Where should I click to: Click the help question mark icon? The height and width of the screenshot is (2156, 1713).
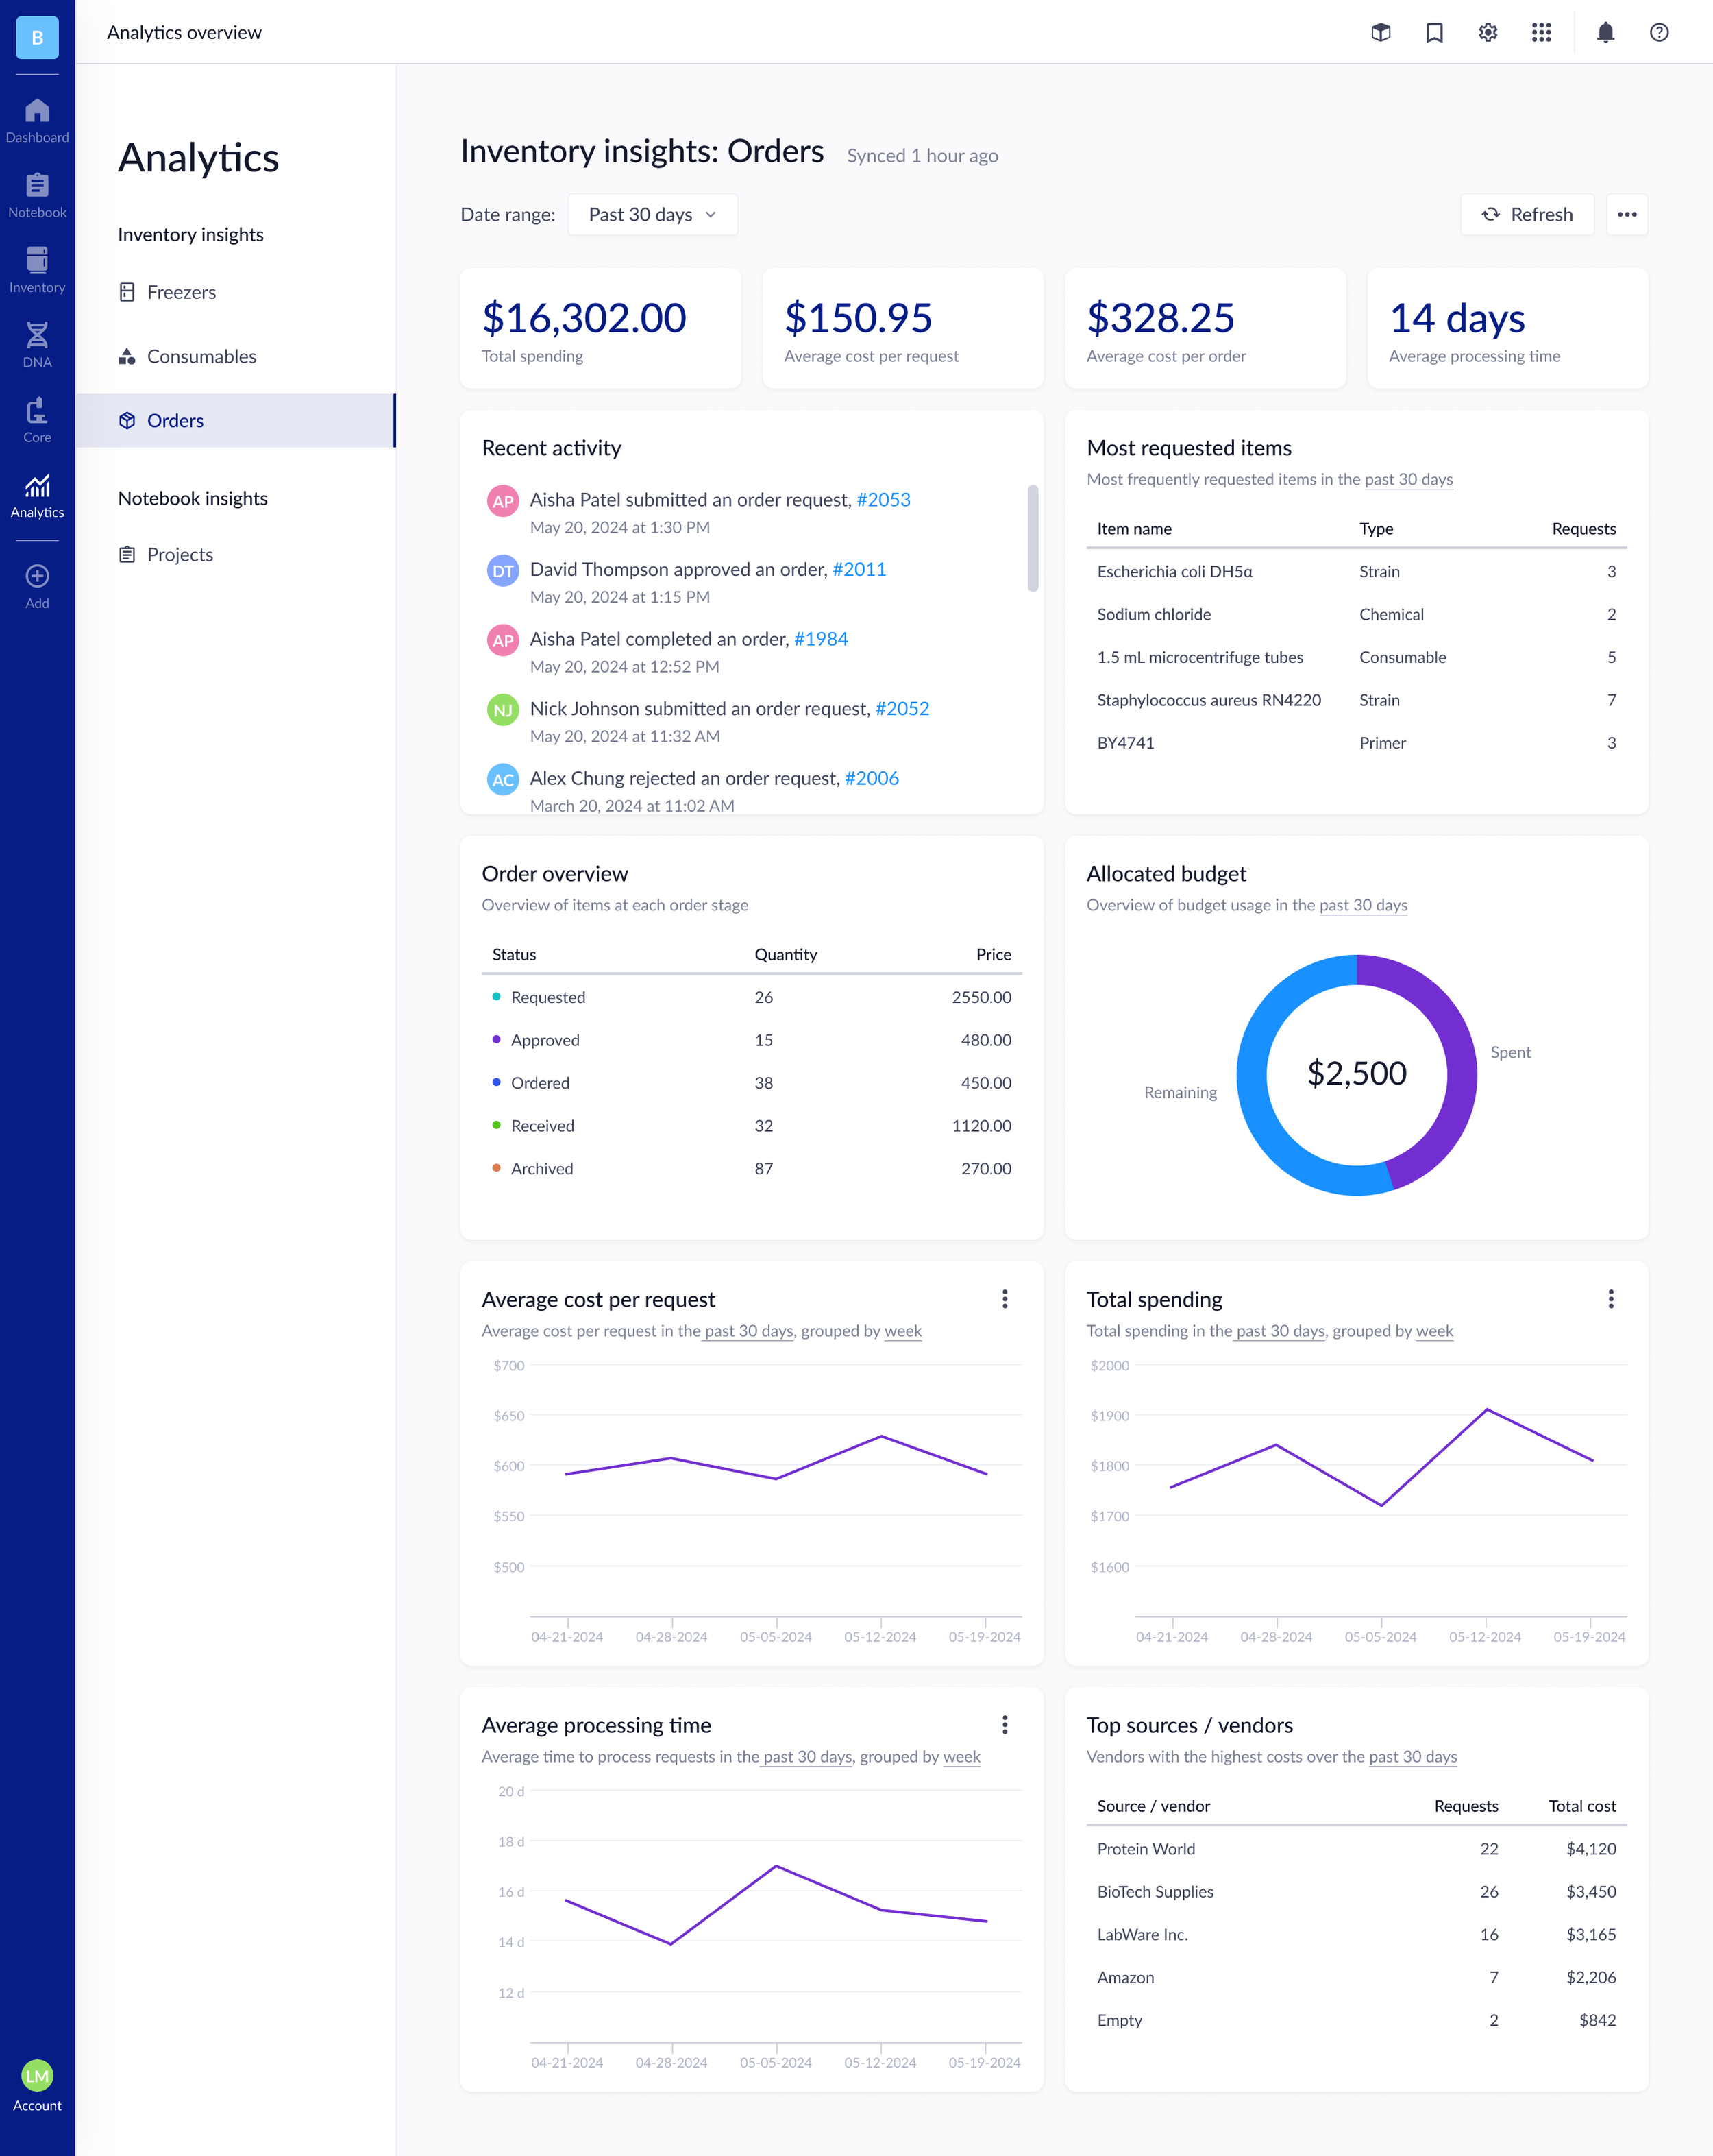coord(1659,32)
